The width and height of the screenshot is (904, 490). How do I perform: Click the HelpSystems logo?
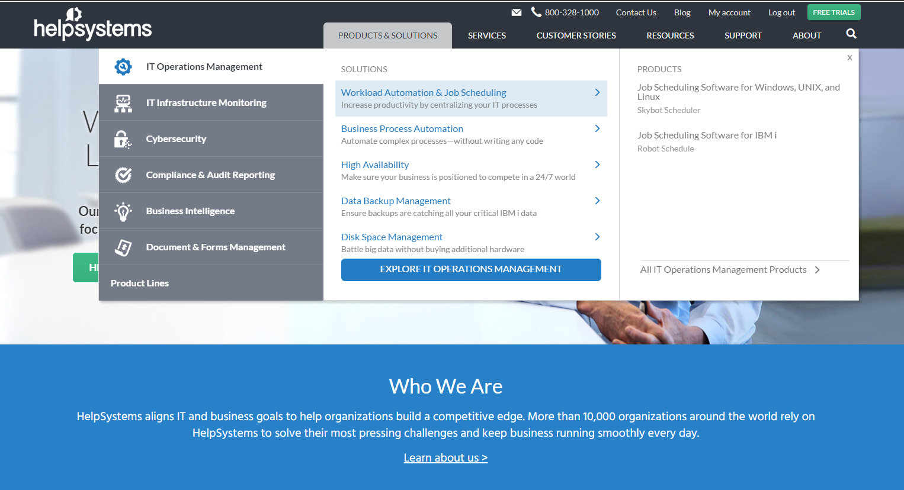pyautogui.click(x=93, y=24)
